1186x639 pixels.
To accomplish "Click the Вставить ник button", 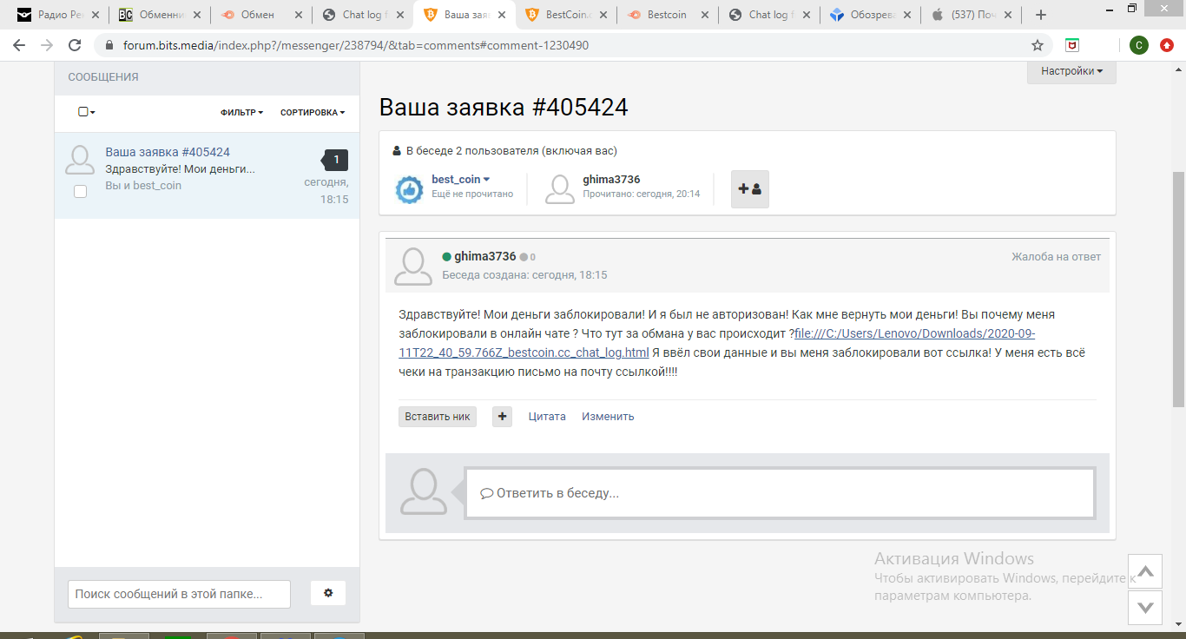I will click(438, 417).
